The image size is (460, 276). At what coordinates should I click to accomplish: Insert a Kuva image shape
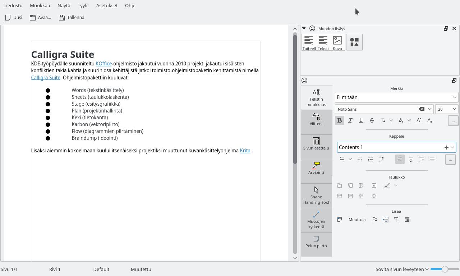click(337, 42)
